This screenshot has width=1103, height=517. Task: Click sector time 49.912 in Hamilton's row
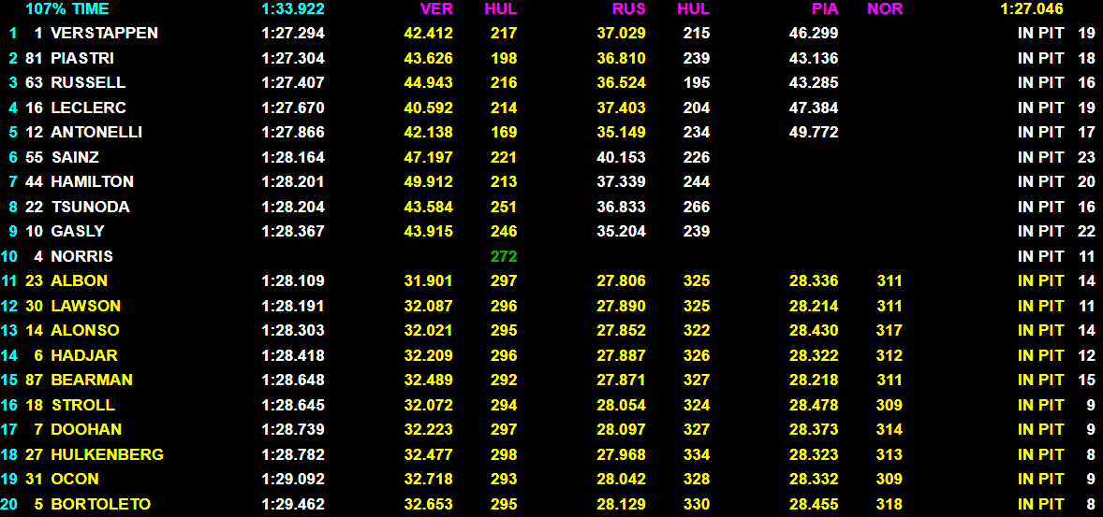pyautogui.click(x=429, y=181)
